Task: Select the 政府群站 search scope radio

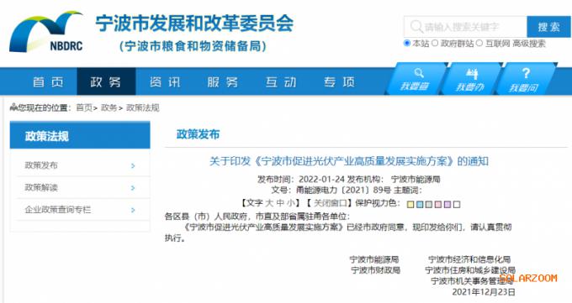Action: coord(435,44)
